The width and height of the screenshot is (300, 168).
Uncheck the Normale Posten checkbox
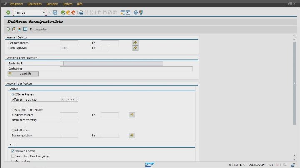coord(13,151)
